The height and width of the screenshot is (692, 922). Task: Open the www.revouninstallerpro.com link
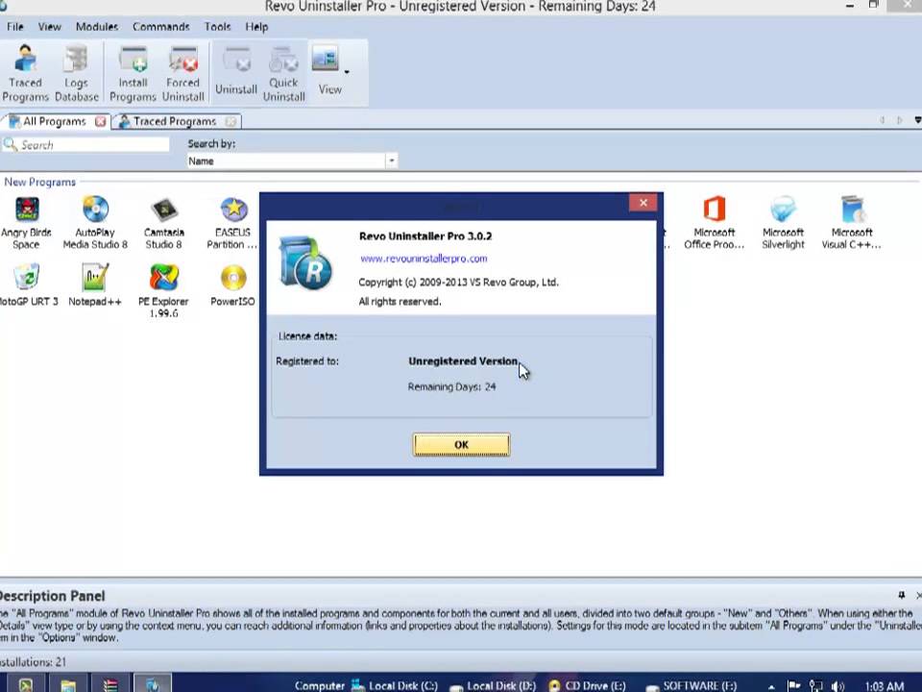[x=424, y=259]
